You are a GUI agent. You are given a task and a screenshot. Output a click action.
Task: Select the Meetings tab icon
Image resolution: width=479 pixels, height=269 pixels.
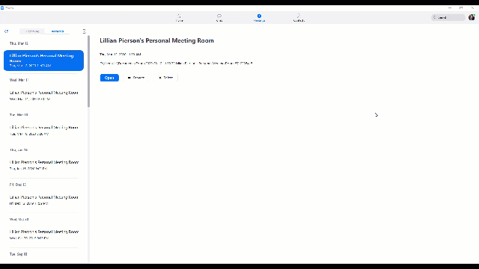tap(259, 16)
